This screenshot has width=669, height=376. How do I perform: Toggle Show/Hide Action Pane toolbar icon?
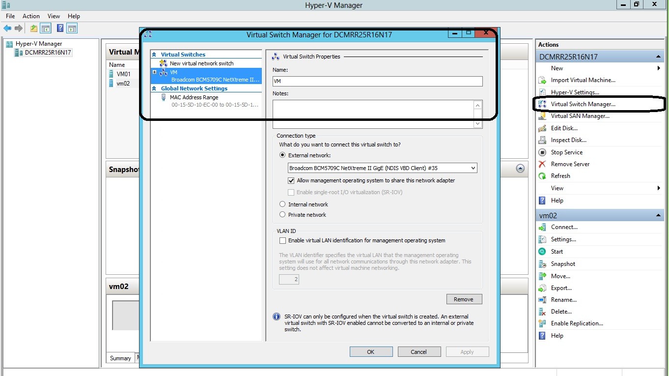[x=72, y=29]
